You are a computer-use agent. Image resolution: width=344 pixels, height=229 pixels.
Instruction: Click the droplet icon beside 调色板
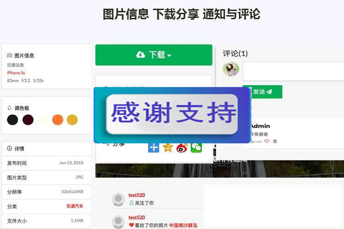[x=10, y=108]
